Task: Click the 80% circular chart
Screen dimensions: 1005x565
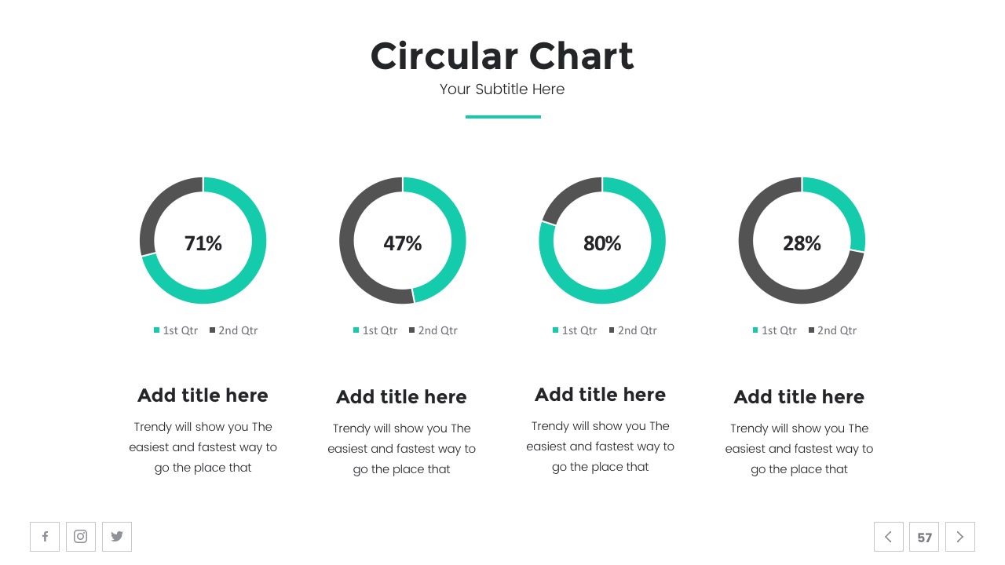Action: coord(602,240)
